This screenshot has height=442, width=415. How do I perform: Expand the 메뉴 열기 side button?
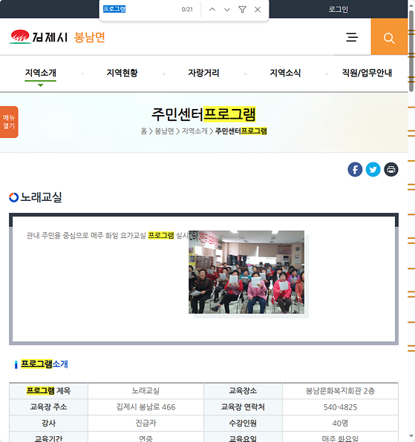tap(9, 122)
